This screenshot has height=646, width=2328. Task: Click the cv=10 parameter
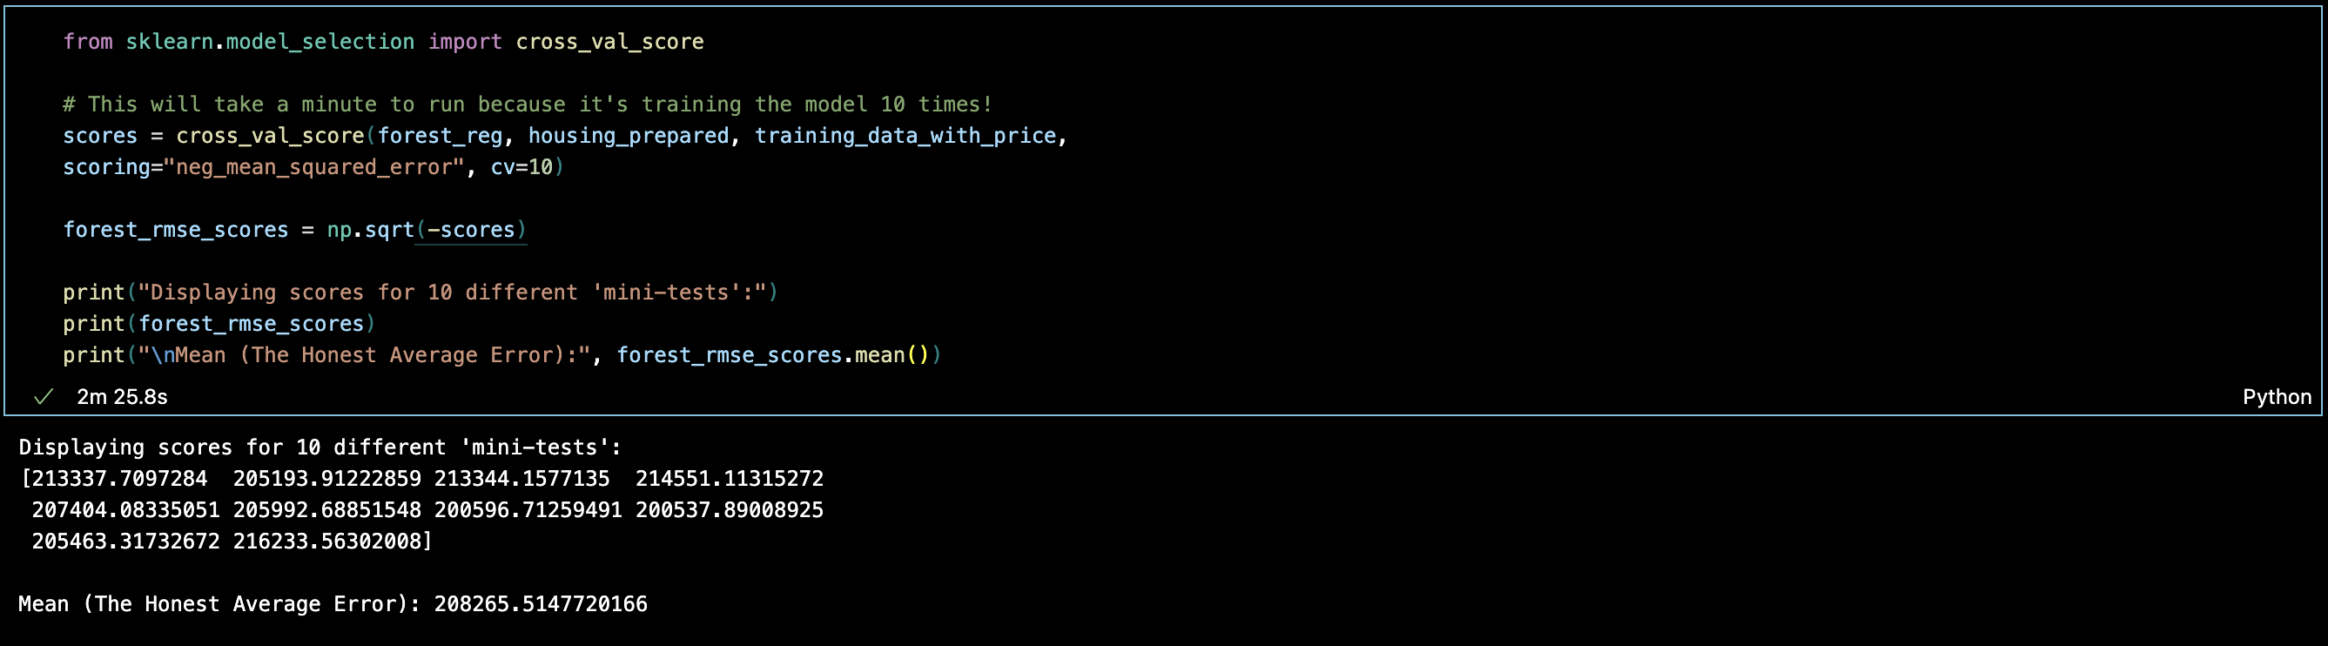point(521,167)
